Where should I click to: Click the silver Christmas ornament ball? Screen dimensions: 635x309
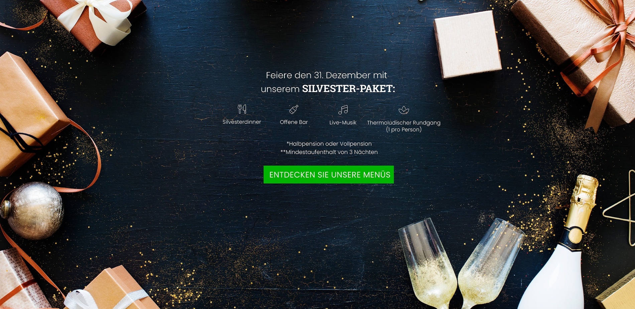coord(33,210)
